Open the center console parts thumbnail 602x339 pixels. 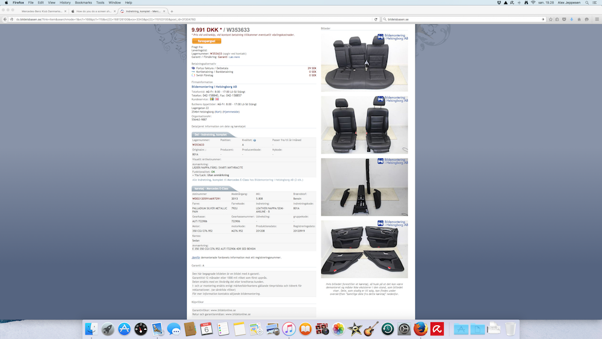364,187
